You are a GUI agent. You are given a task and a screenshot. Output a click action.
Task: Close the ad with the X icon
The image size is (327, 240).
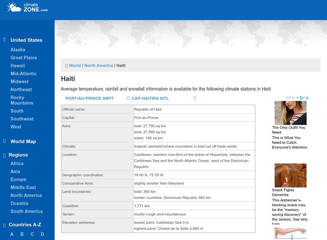[x=307, y=98]
